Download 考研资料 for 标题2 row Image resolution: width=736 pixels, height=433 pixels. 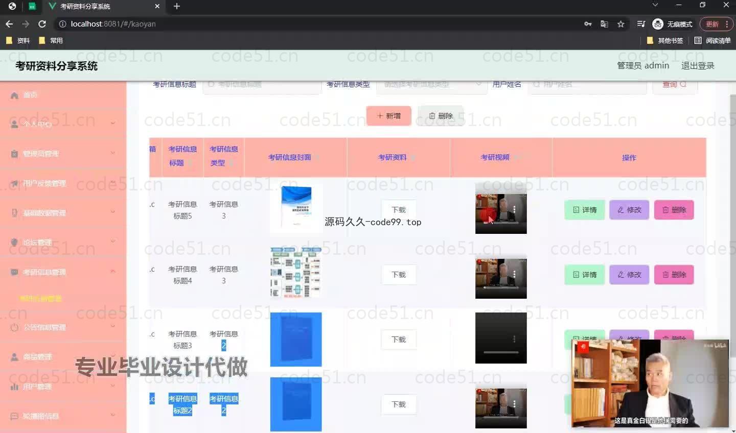click(399, 404)
